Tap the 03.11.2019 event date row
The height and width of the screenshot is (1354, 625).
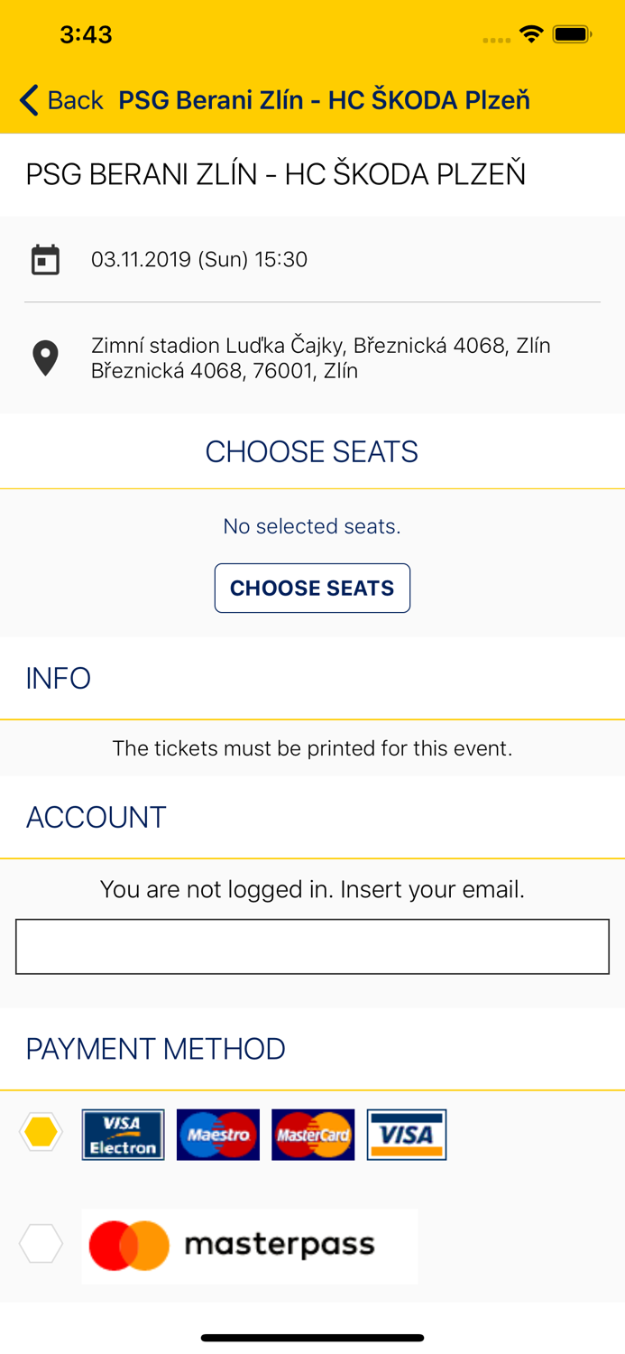click(x=199, y=260)
